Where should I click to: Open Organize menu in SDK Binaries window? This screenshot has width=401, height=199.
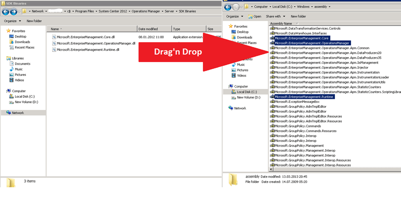point(13,21)
